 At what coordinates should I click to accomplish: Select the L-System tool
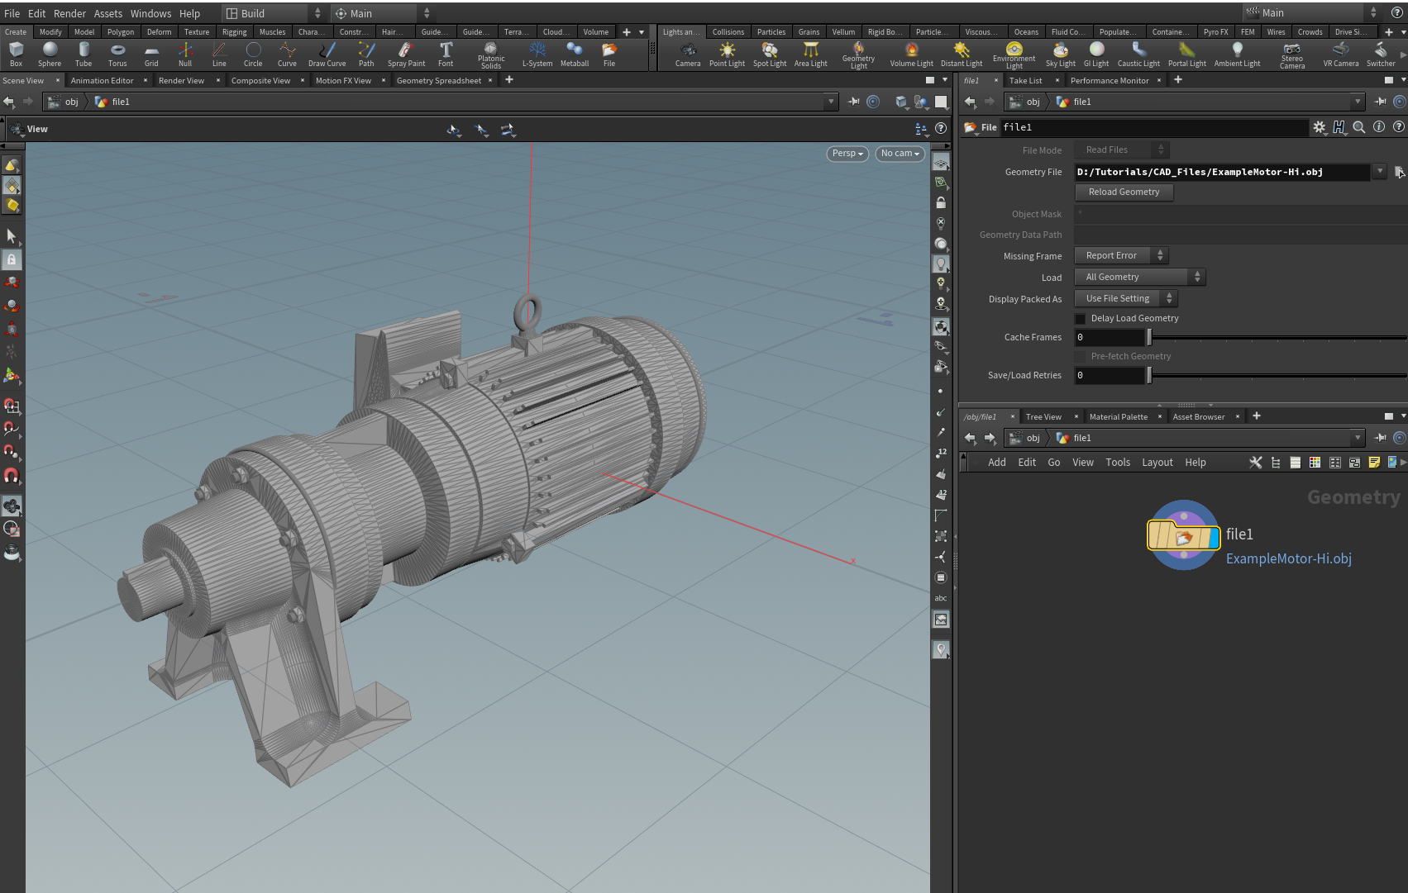tap(537, 54)
